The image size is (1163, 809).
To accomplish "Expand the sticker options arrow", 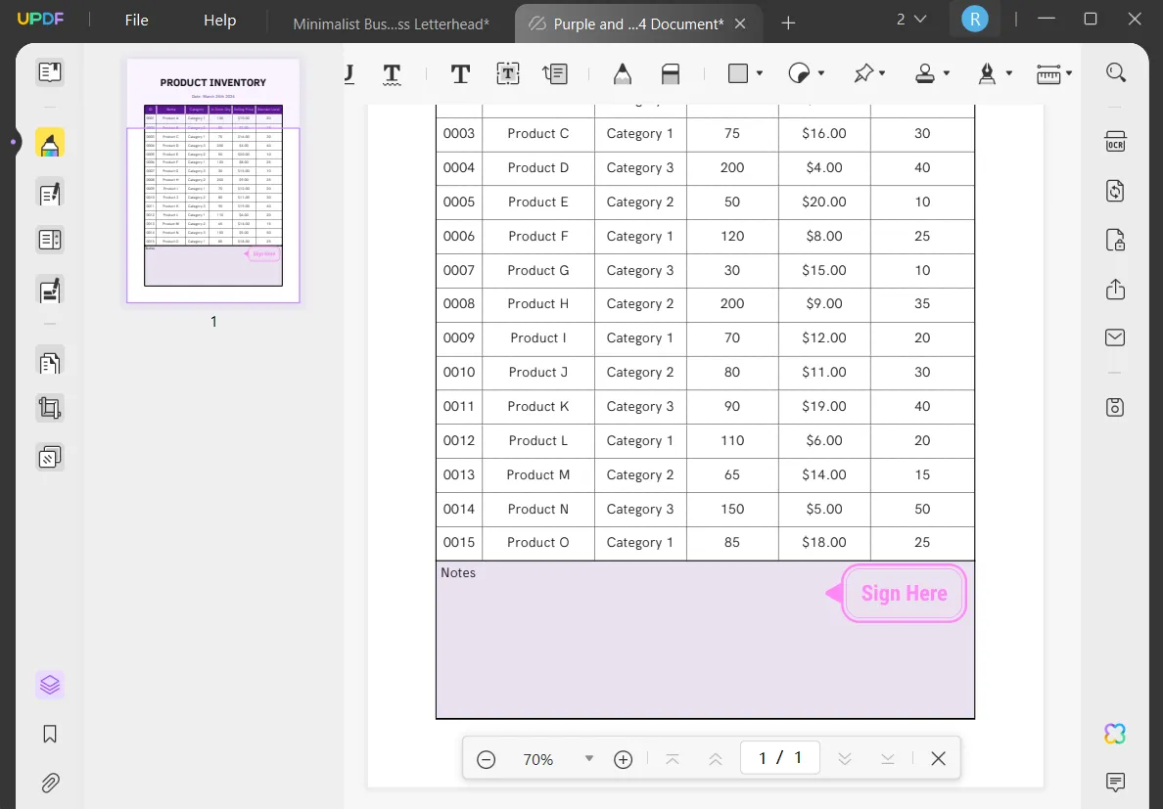I will coord(821,73).
